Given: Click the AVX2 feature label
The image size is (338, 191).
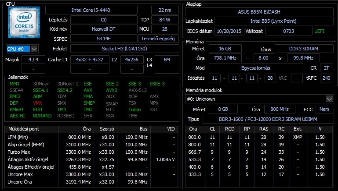Looking at the screenshot, I should pyautogui.click(x=112, y=90).
